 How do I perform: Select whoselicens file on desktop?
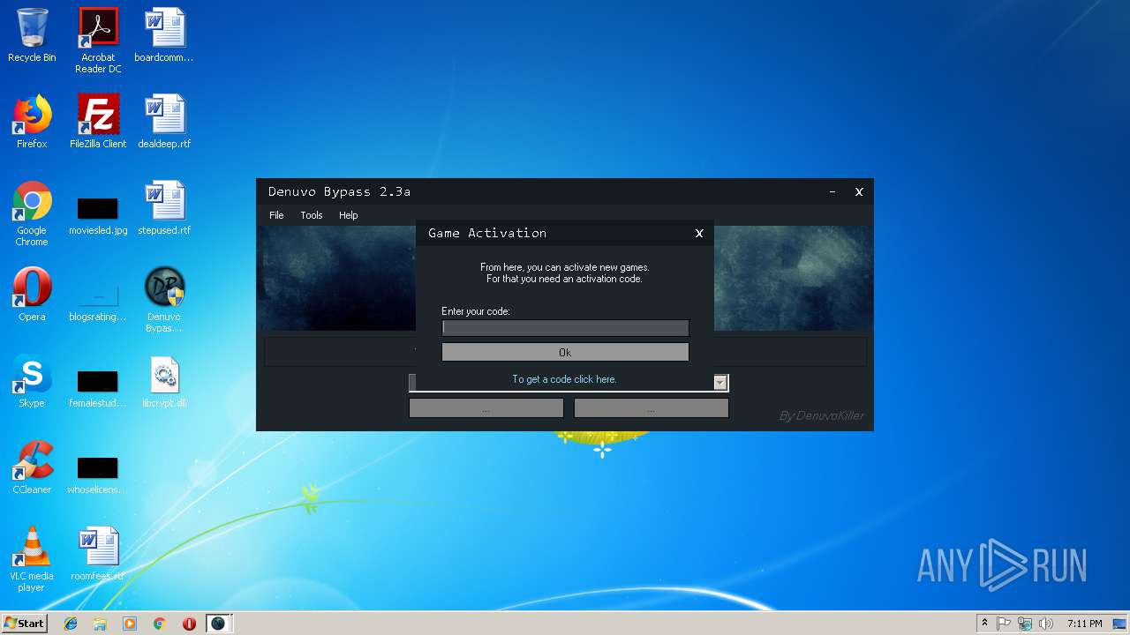tap(98, 474)
